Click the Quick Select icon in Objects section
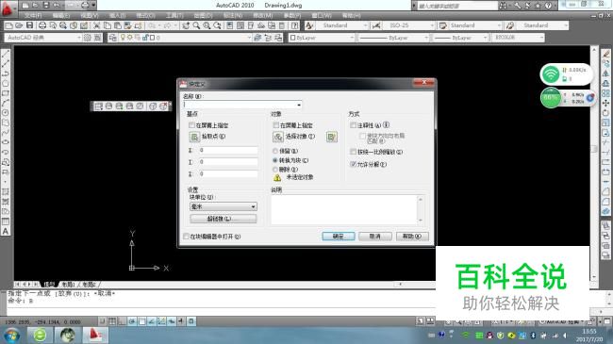 pyautogui.click(x=332, y=137)
